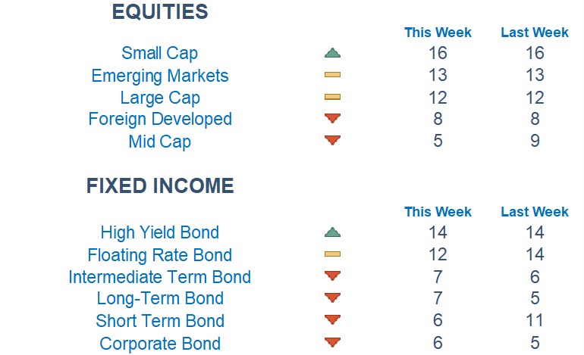Click the red down arrow beside Mid Cap

point(332,140)
